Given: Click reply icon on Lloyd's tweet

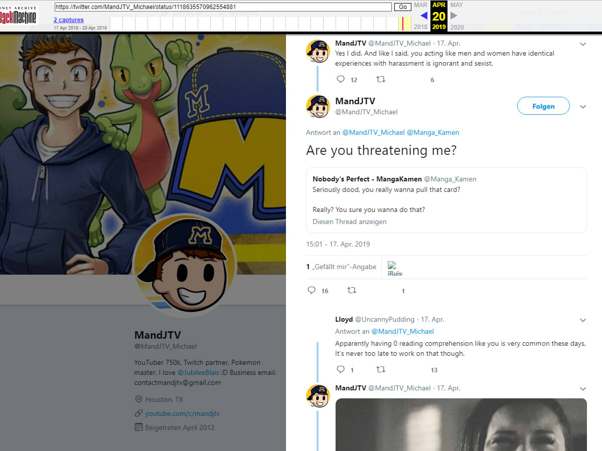Looking at the screenshot, I should coord(341,369).
